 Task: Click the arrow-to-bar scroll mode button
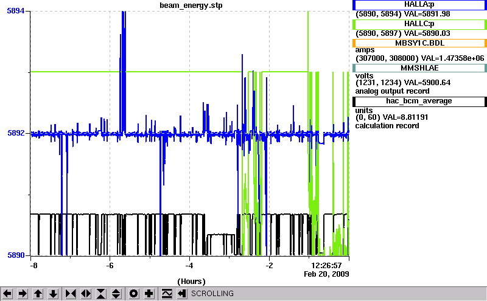(x=182, y=294)
